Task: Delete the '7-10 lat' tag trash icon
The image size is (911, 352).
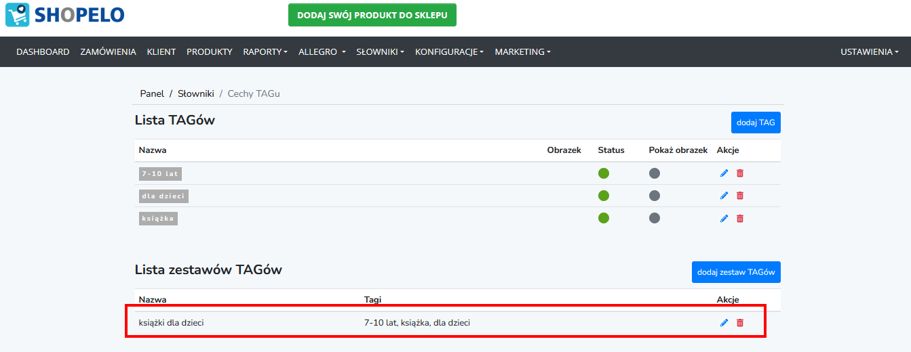Action: click(x=740, y=173)
